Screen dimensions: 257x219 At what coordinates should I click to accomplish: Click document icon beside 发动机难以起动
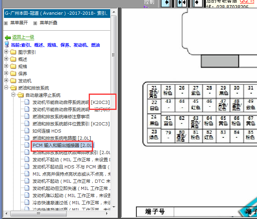pos(27,195)
